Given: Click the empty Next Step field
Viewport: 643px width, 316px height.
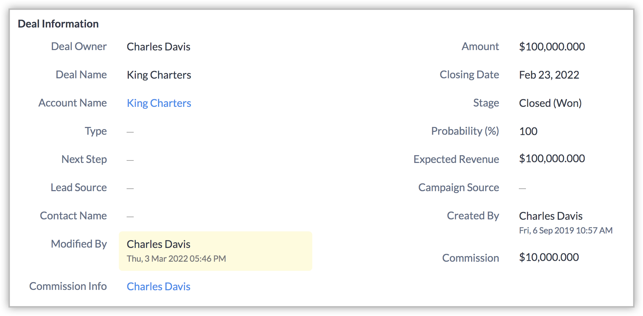Looking at the screenshot, I should pos(130,160).
